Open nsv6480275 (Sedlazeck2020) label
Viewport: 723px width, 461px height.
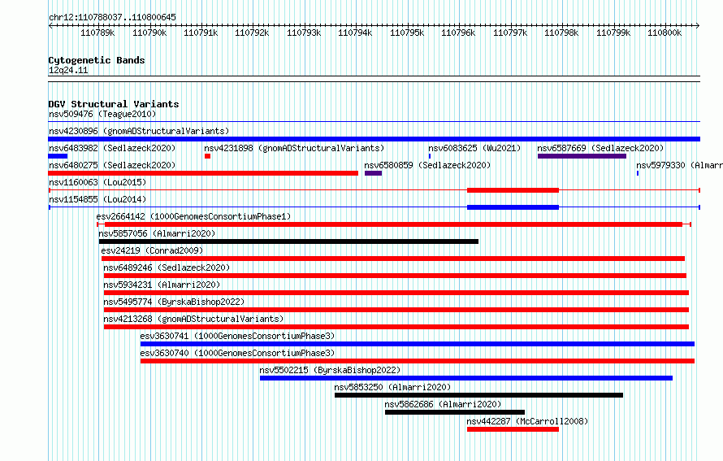pyautogui.click(x=112, y=165)
